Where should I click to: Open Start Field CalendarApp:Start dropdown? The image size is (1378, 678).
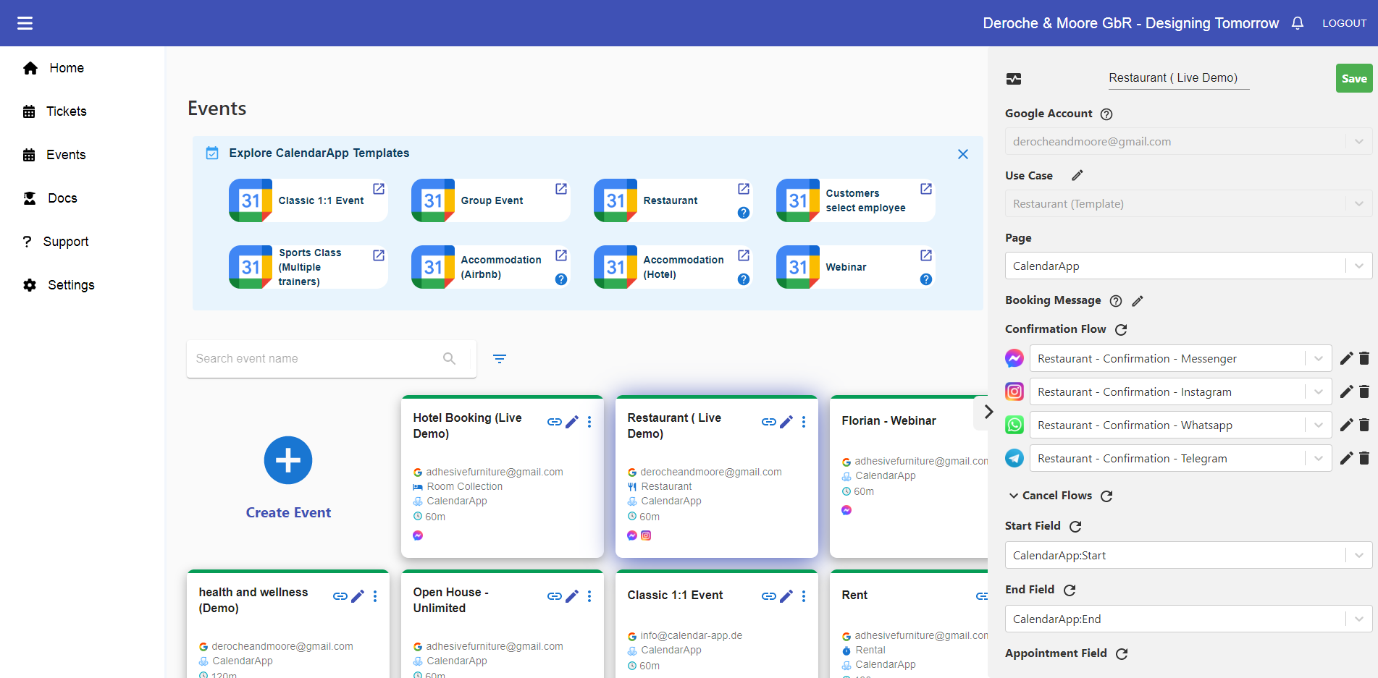(1188, 556)
